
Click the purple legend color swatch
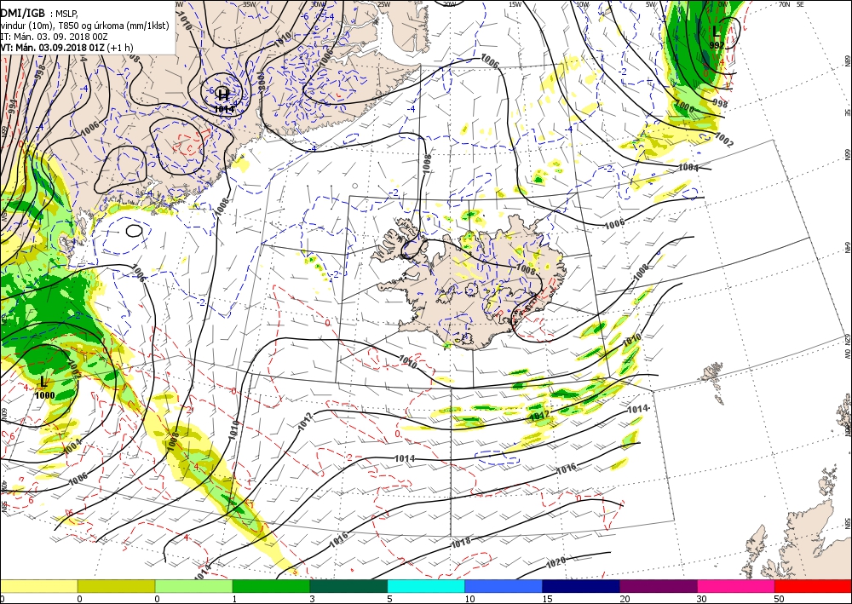[659, 586]
